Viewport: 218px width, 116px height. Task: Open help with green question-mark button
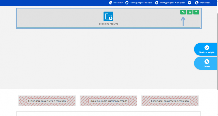point(196,12)
